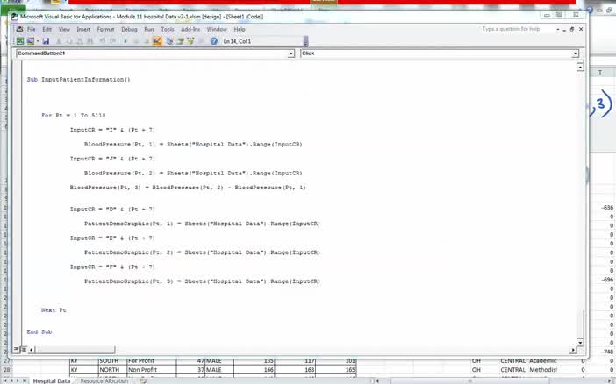Click the Ln 14, Col 1 position indicator

[237, 41]
